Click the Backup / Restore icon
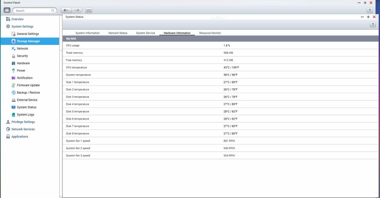This screenshot has height=198, width=380. pos(14,92)
